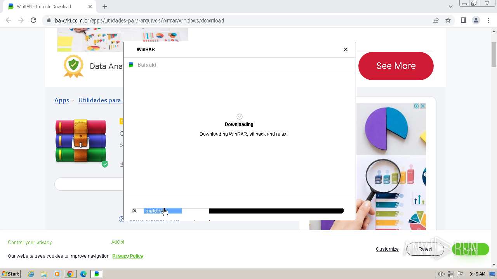The height and width of the screenshot is (279, 497).
Task: Go back to previous page
Action: click(9, 20)
